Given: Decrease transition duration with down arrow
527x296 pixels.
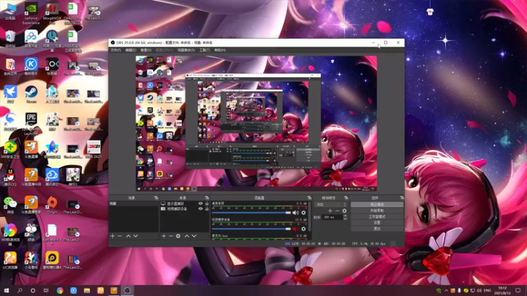Looking at the screenshot, I should [345, 219].
